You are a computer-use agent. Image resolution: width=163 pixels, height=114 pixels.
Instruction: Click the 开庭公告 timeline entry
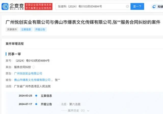pyautogui.click(x=46, y=104)
